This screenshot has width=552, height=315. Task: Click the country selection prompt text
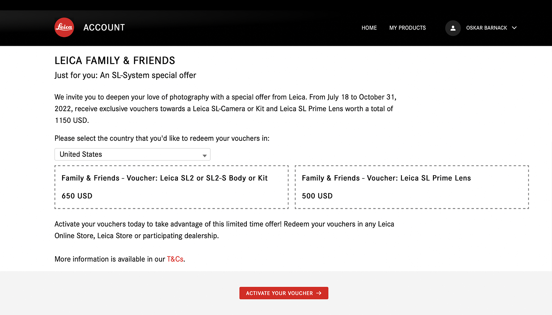pos(162,138)
